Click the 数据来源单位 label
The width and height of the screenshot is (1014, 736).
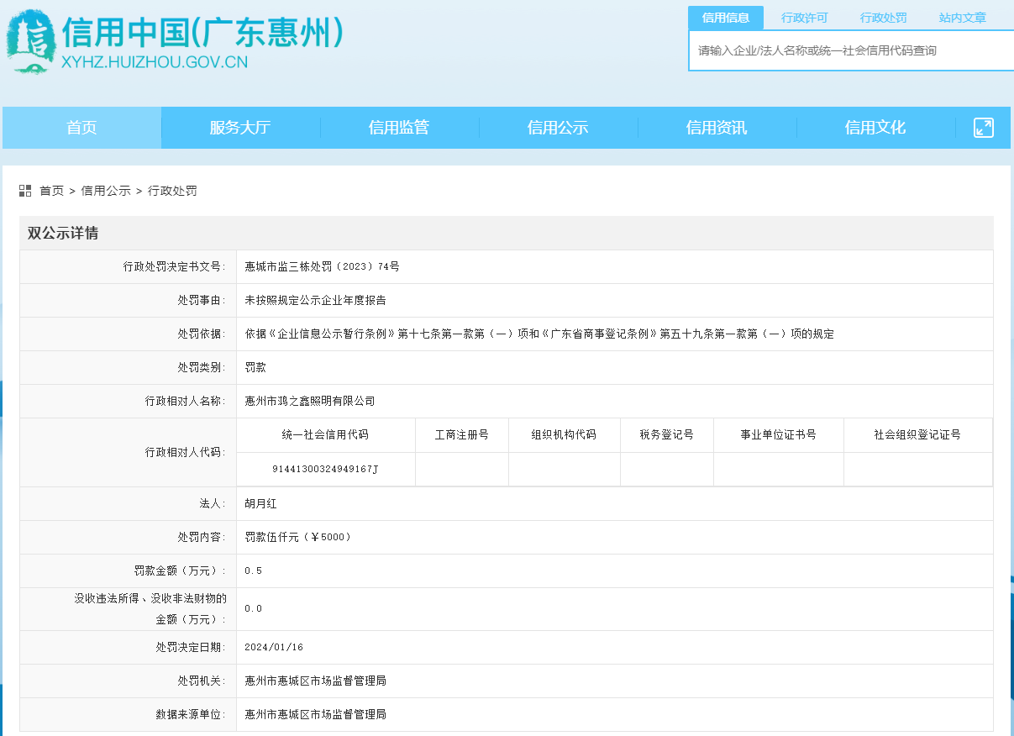point(191,714)
